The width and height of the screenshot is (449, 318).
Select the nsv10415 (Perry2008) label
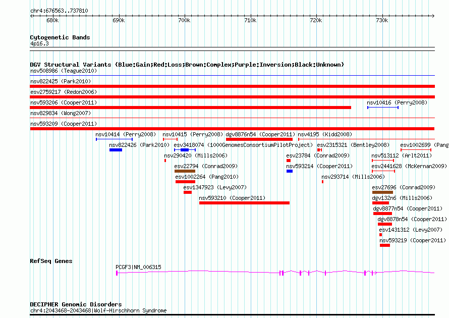[x=193, y=134]
